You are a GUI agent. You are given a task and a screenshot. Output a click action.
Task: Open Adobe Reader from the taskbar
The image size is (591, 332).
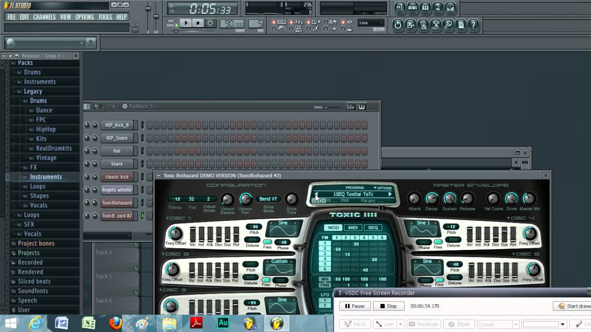[x=196, y=323]
